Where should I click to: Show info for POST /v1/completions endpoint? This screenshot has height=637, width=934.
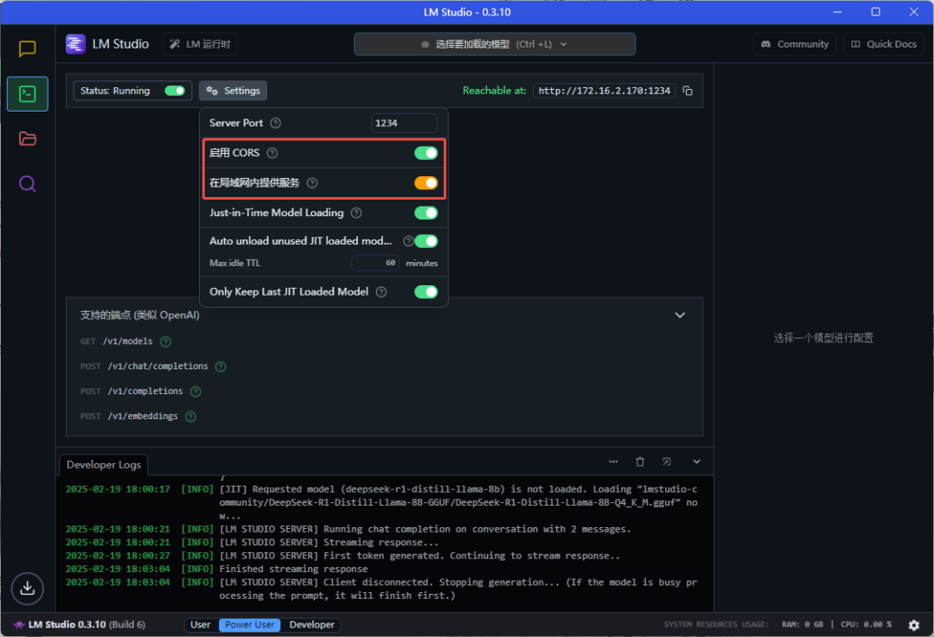point(195,392)
